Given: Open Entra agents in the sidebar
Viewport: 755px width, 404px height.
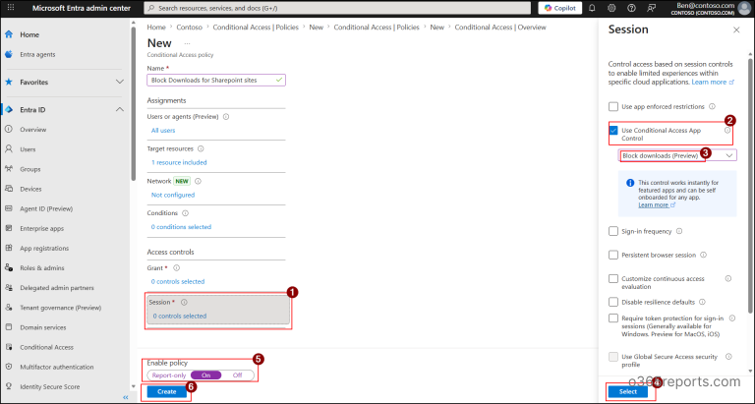Looking at the screenshot, I should [x=37, y=54].
